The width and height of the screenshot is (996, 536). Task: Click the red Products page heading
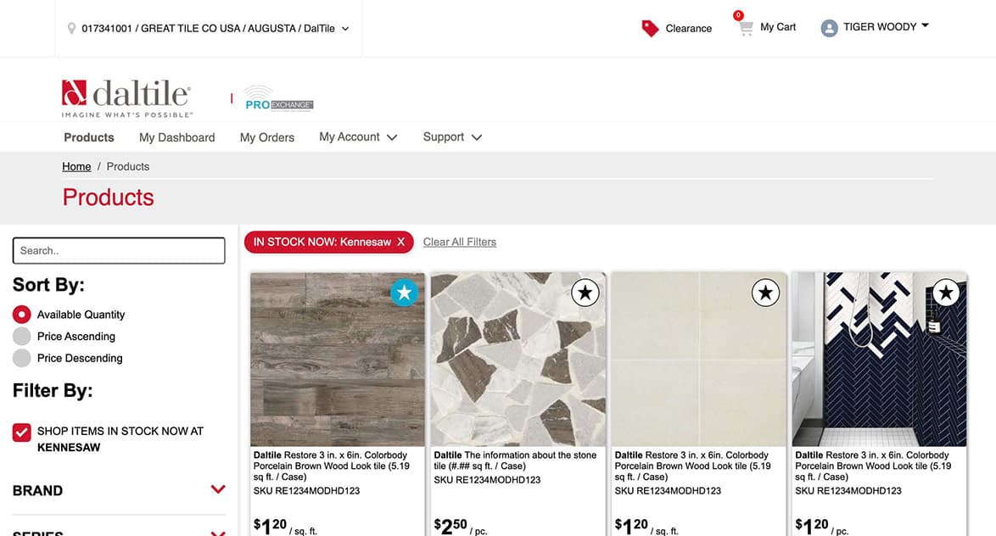(x=108, y=198)
